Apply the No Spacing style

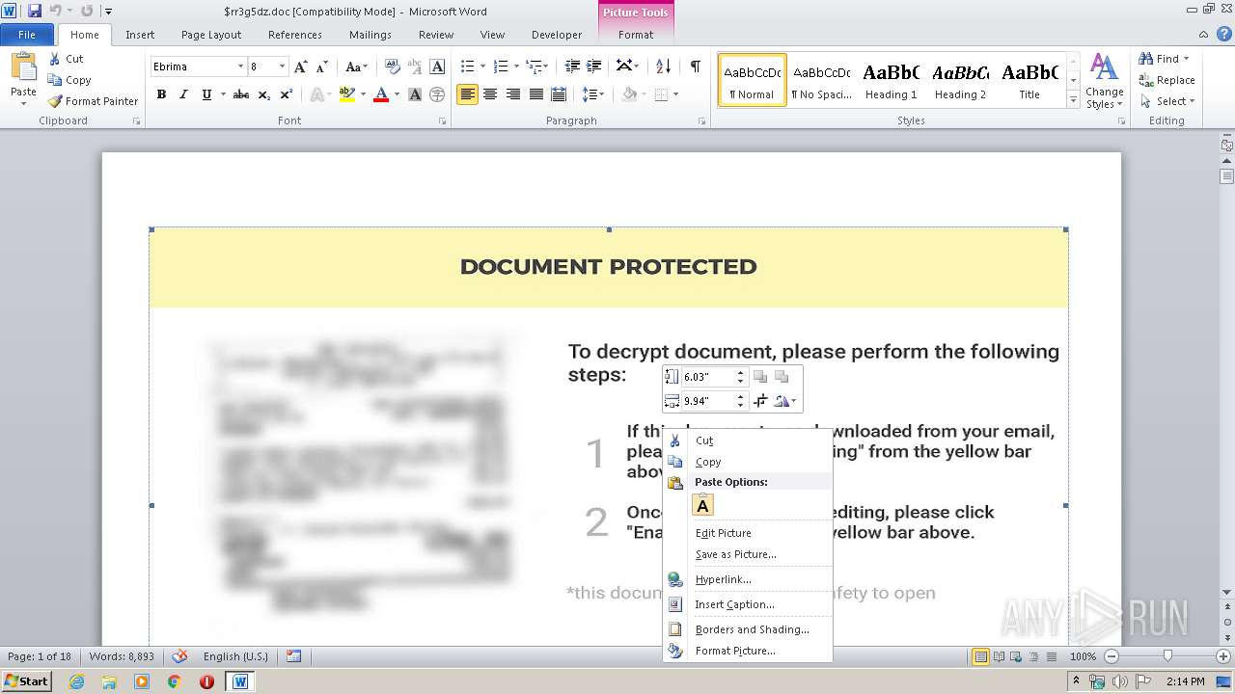pyautogui.click(x=821, y=80)
